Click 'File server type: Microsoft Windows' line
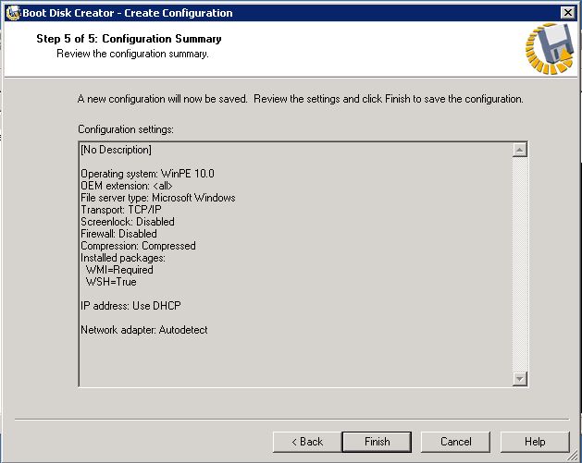 click(x=157, y=198)
